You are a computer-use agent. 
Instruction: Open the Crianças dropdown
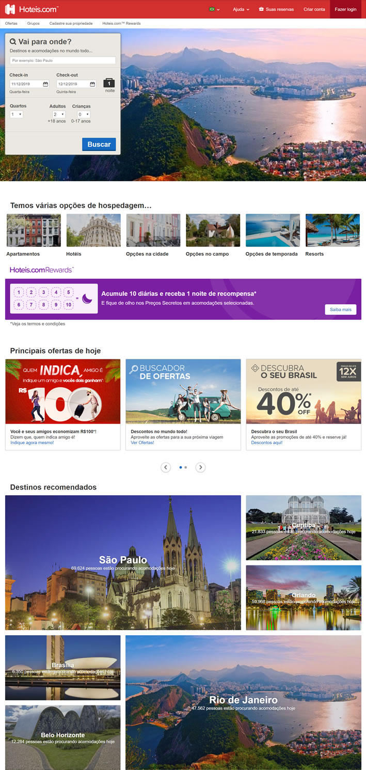pyautogui.click(x=84, y=114)
